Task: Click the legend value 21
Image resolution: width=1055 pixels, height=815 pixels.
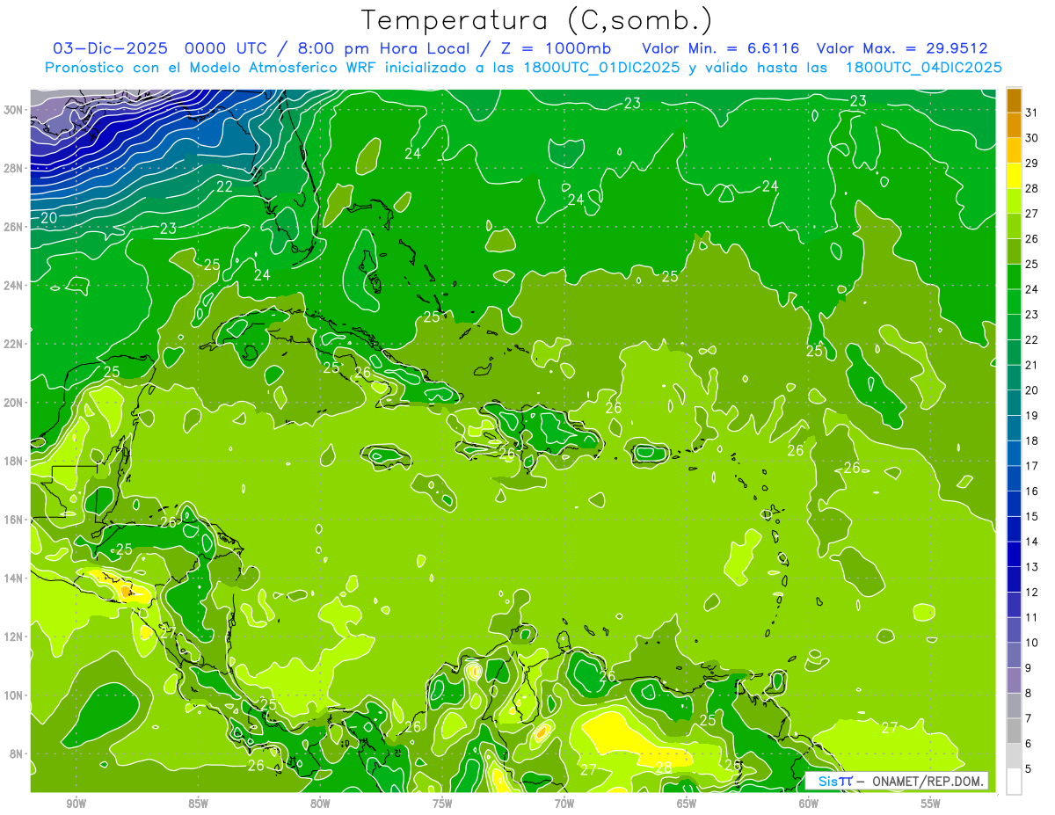Action: tap(1032, 365)
